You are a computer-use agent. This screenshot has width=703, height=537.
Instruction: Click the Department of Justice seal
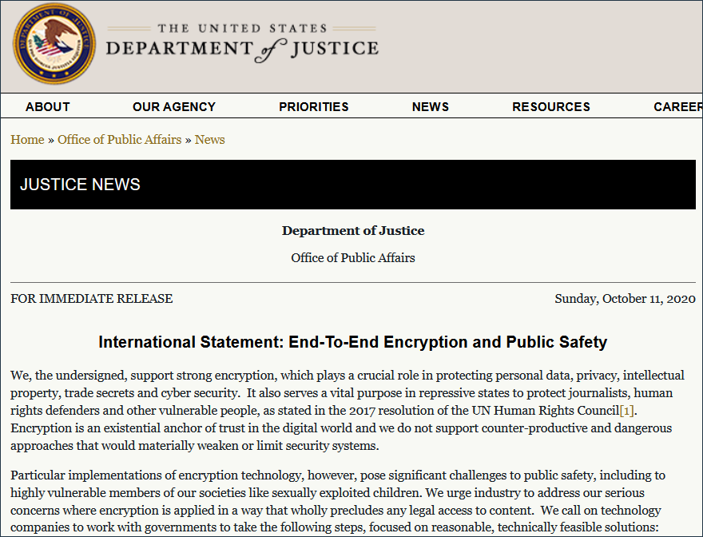(54, 44)
